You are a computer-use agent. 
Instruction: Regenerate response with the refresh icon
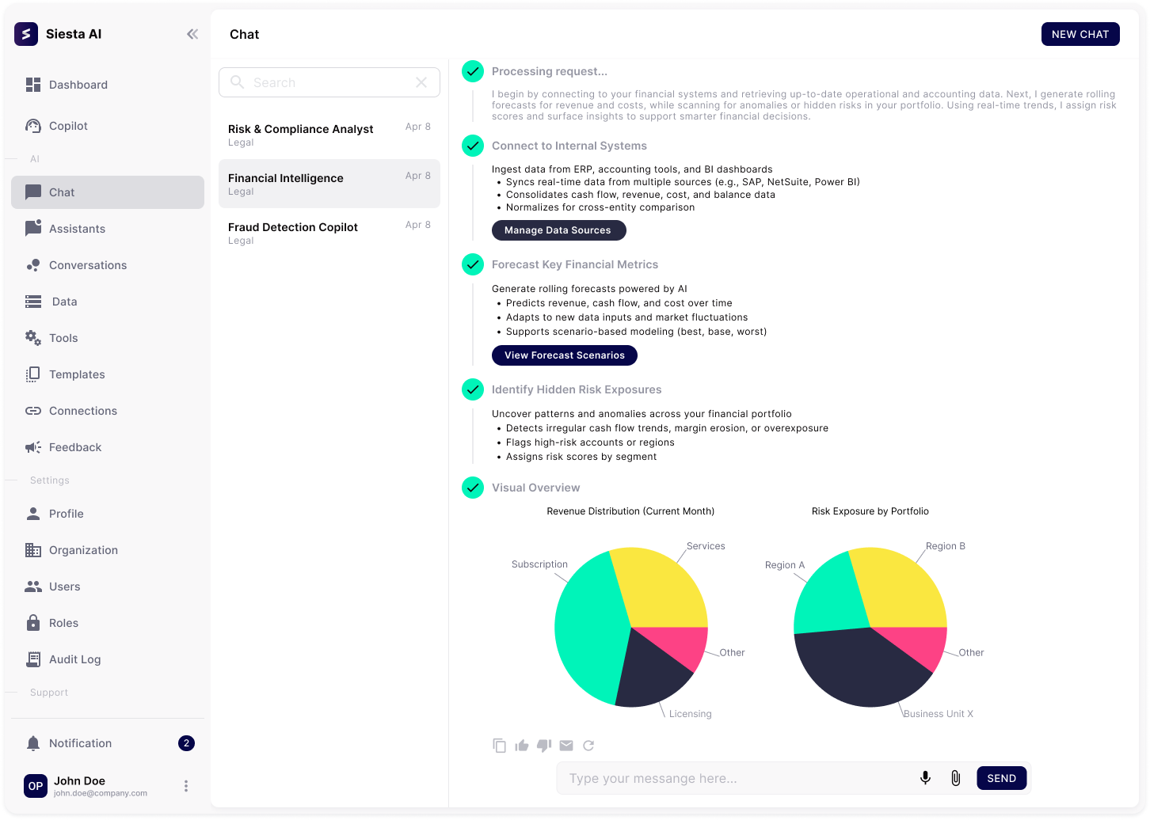pyautogui.click(x=588, y=746)
